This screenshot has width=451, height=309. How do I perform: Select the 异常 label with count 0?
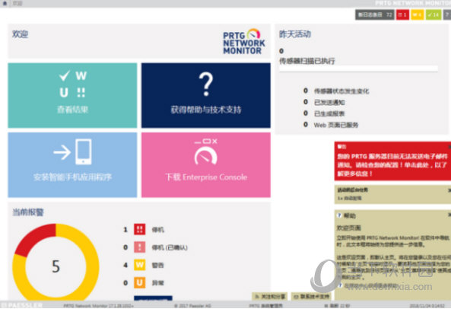click(158, 283)
